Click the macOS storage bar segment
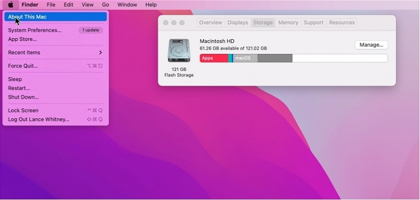 click(245, 58)
